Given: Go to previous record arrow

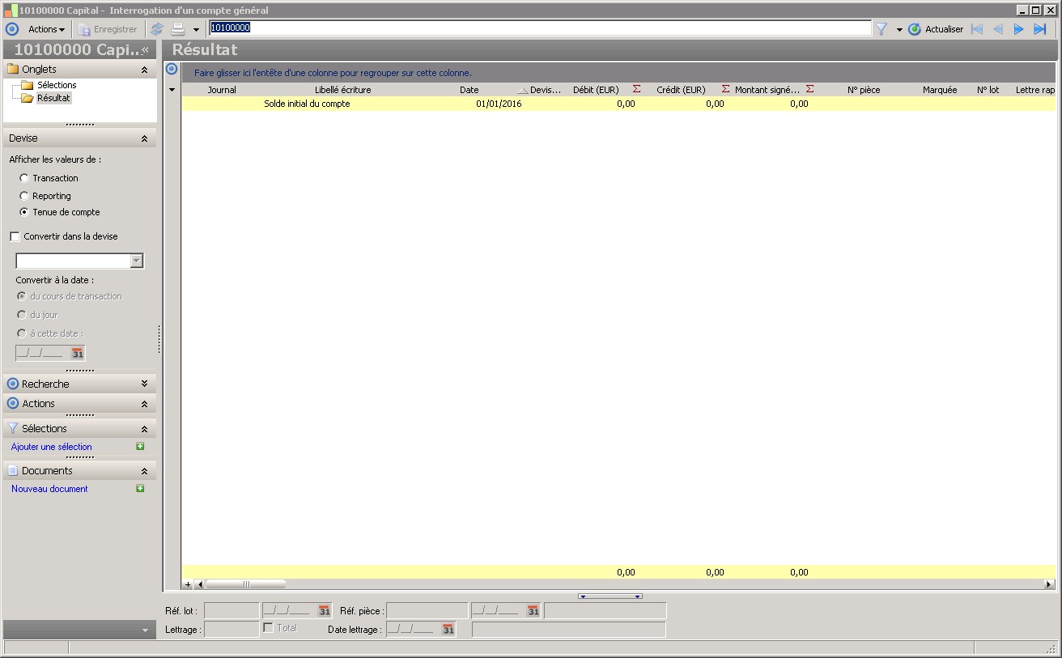Looking at the screenshot, I should [997, 29].
